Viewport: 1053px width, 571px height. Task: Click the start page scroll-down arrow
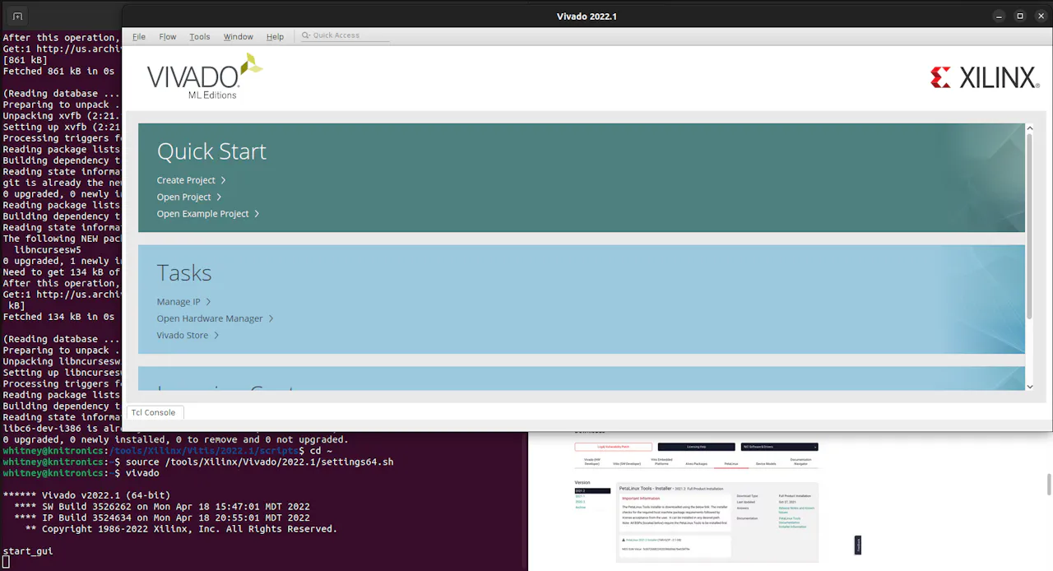[x=1030, y=386]
